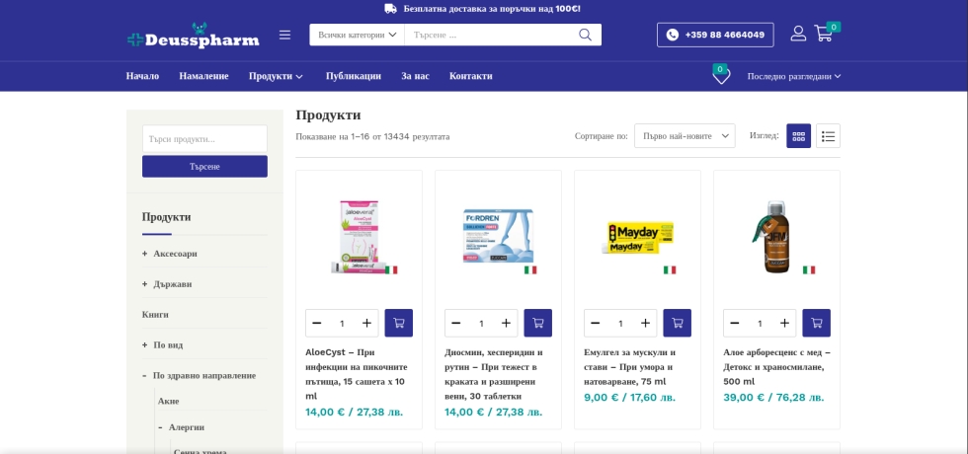968x454 pixels.
Task: Switch to list view layout
Action: tap(828, 136)
